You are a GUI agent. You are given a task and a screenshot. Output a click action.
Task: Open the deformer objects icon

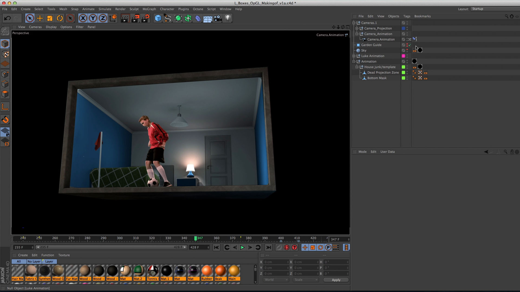[x=198, y=18]
